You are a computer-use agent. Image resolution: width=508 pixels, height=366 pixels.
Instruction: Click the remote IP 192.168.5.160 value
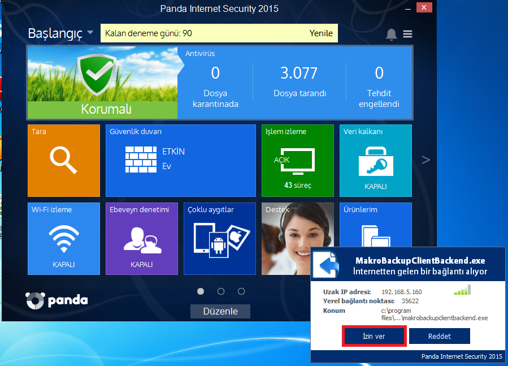coord(402,292)
